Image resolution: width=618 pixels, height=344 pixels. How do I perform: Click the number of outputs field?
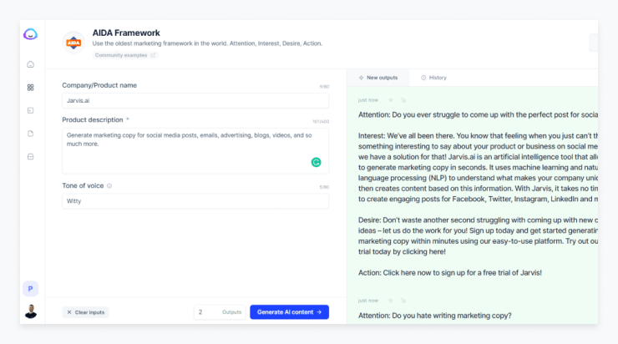(x=220, y=312)
